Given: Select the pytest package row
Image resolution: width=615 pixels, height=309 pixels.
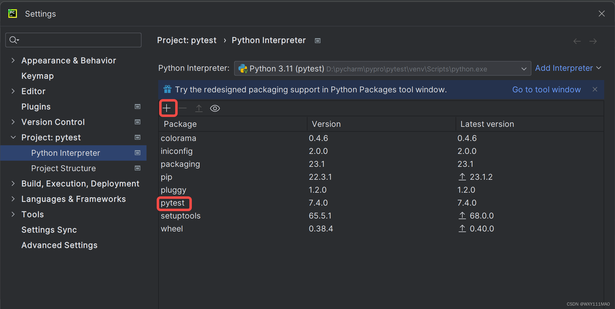Looking at the screenshot, I should (173, 203).
